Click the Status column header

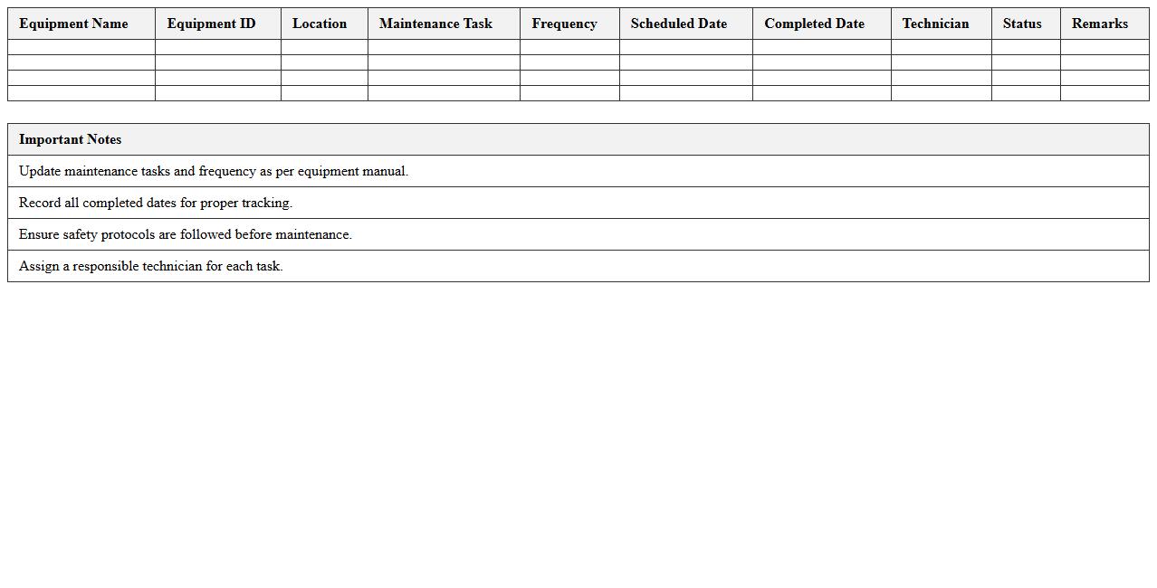click(x=1022, y=24)
